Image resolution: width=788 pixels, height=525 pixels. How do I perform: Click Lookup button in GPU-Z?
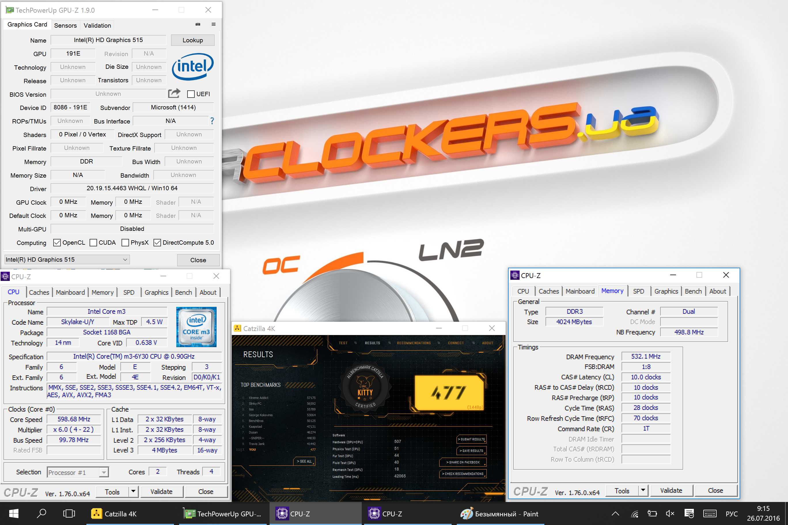coord(193,40)
